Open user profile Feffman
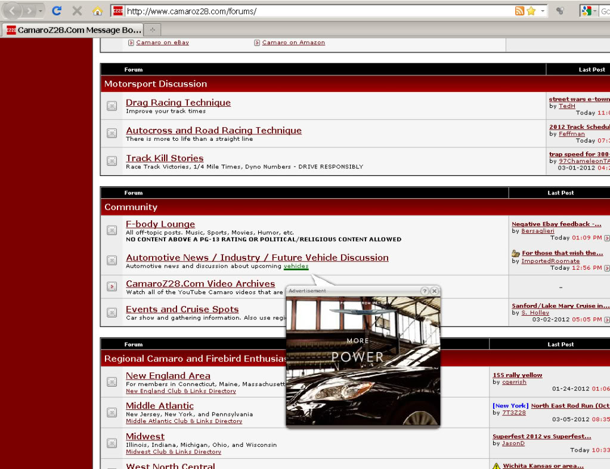This screenshot has width=610, height=469. tap(571, 134)
